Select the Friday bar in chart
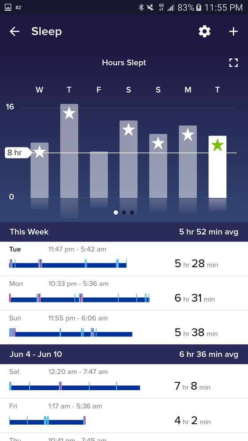 click(x=99, y=175)
